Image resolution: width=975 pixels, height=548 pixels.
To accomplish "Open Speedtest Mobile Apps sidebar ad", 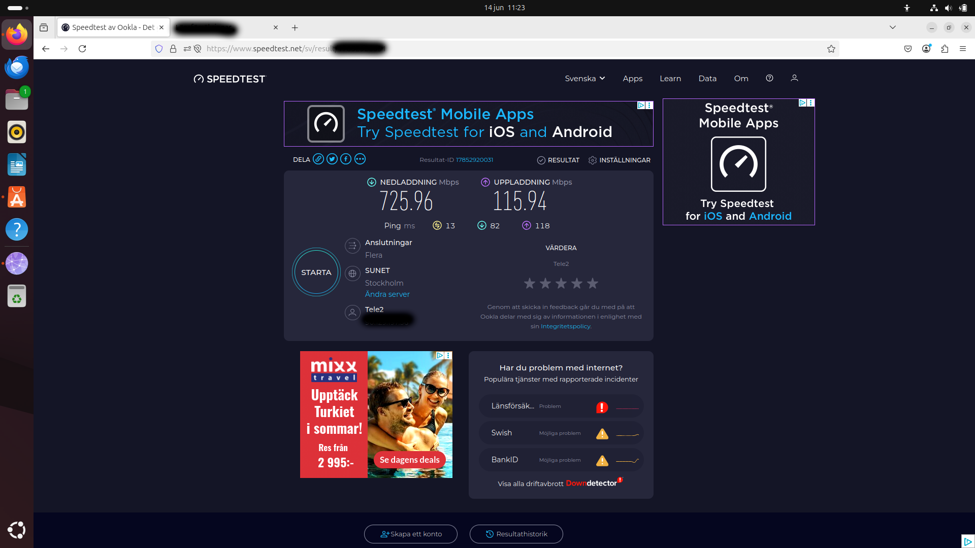I will pyautogui.click(x=738, y=162).
